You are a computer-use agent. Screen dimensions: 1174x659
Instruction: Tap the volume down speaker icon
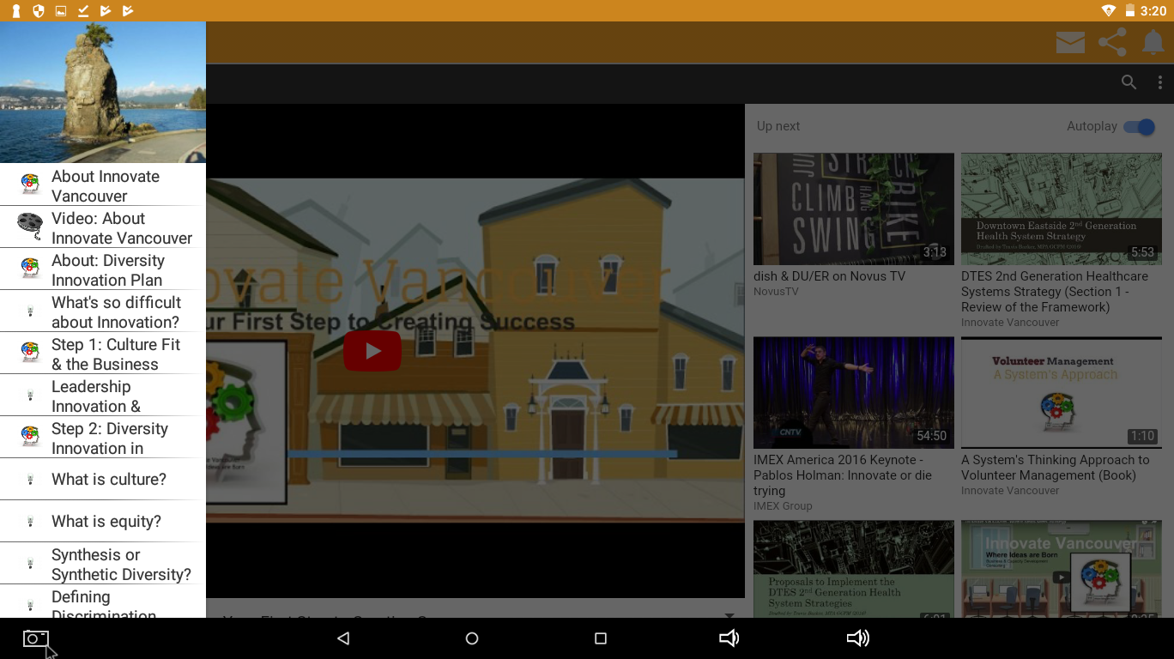(x=729, y=638)
